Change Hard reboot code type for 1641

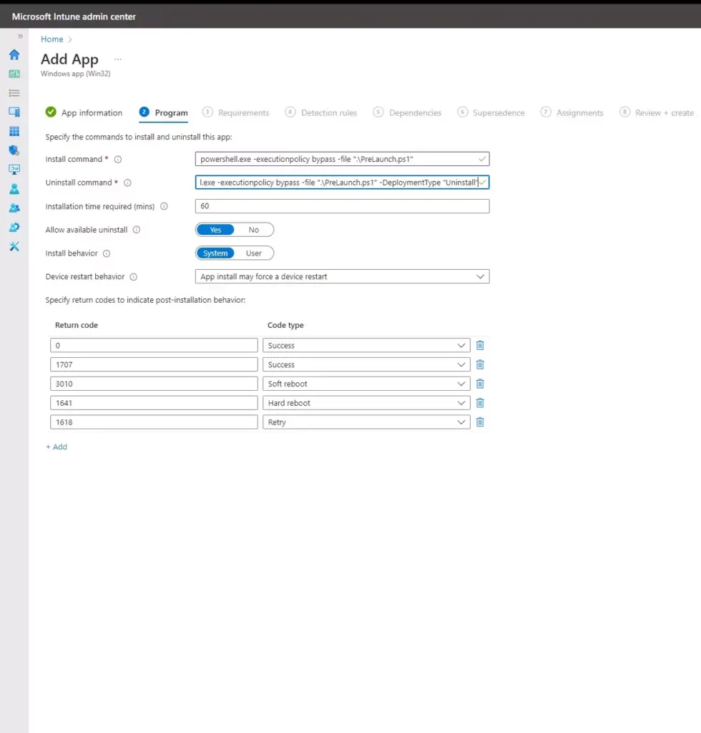pyautogui.click(x=367, y=403)
